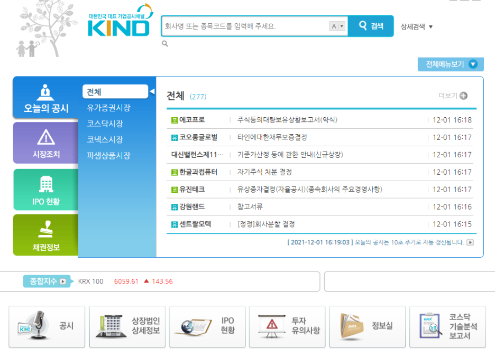Click the KOSPI badge beside 코오롱글로벌
The width and height of the screenshot is (495, 358).
point(175,137)
